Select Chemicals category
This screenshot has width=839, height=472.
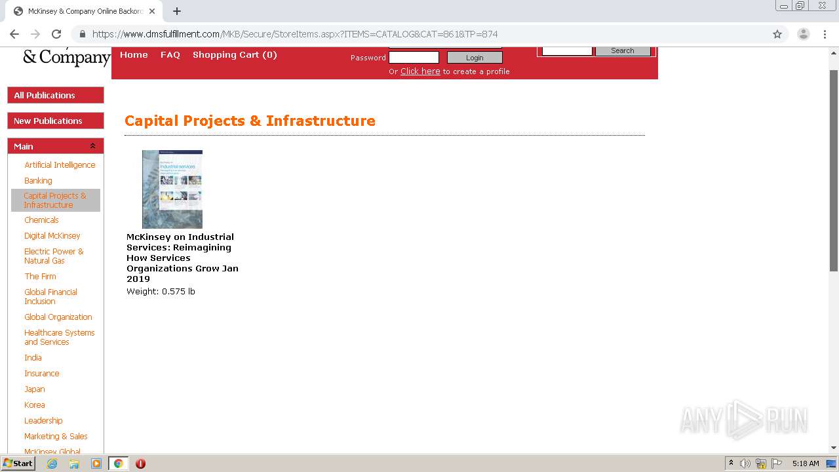click(41, 220)
